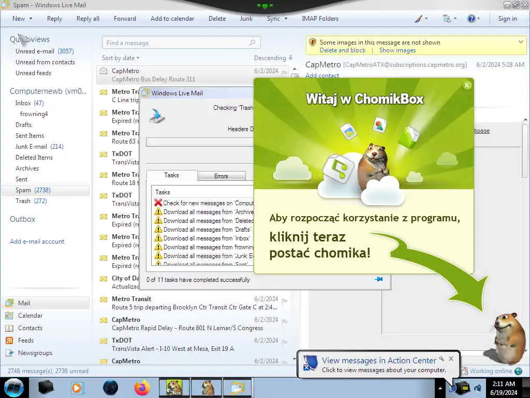This screenshot has width=530, height=398.
Task: Show hidden tray icons arrow
Action: [440, 388]
